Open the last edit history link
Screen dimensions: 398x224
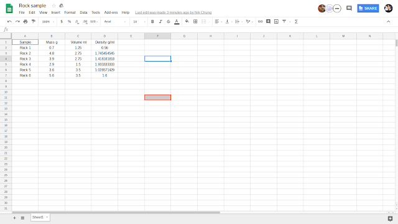(174, 12)
